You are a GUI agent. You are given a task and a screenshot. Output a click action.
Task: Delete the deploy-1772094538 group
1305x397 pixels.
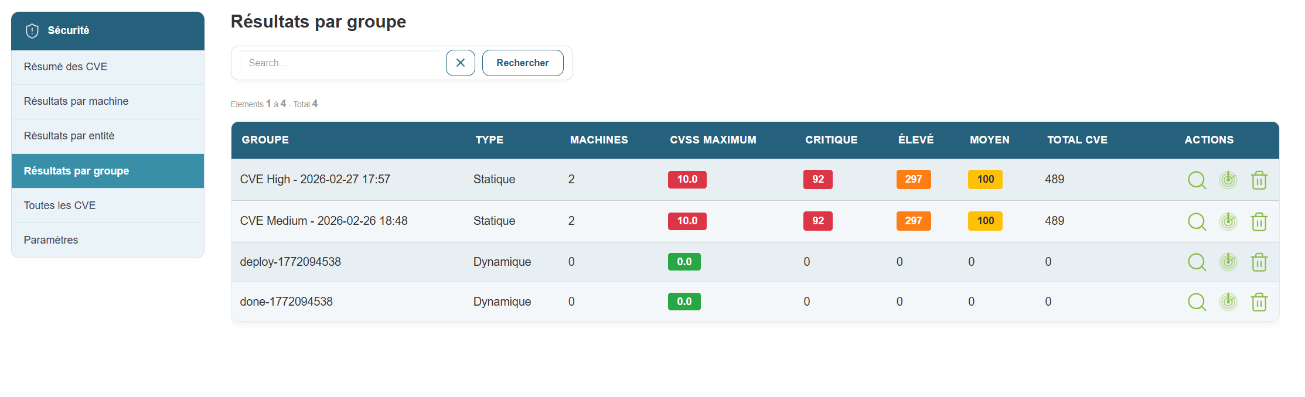tap(1259, 262)
